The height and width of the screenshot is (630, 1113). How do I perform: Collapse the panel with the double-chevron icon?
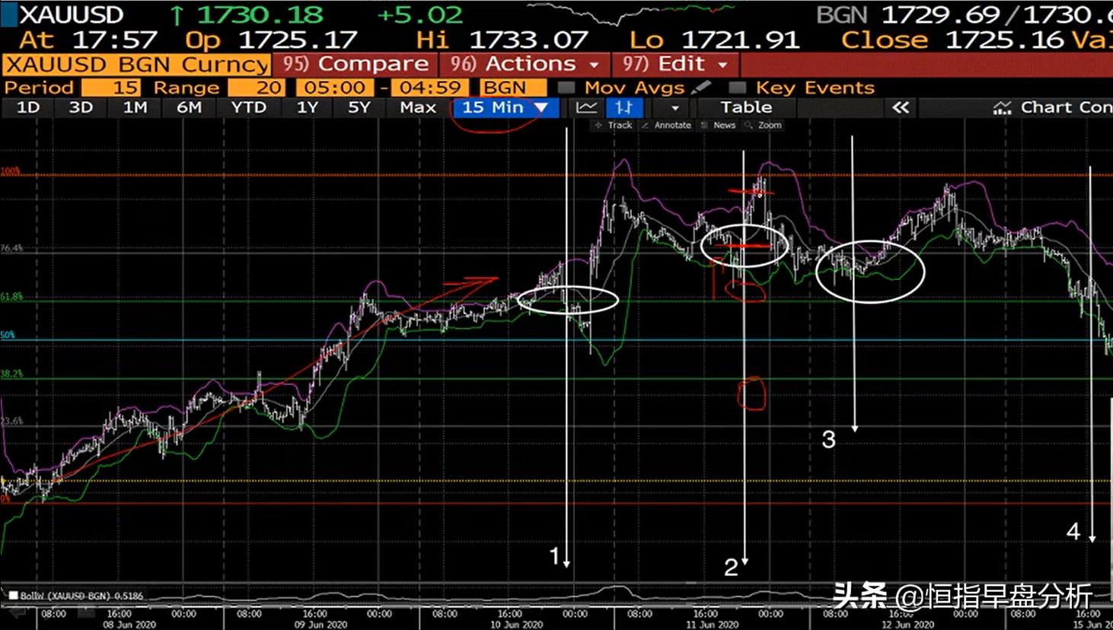(901, 107)
